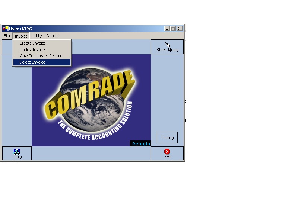The image size is (298, 223).
Task: Select Create Invoice from the menu
Action: coord(32,43)
